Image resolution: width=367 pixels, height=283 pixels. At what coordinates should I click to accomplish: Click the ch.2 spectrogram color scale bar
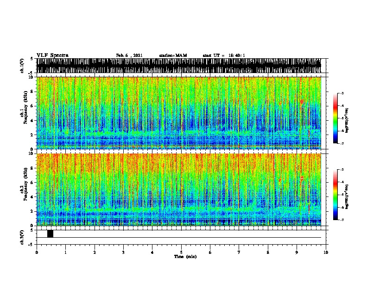(x=335, y=195)
